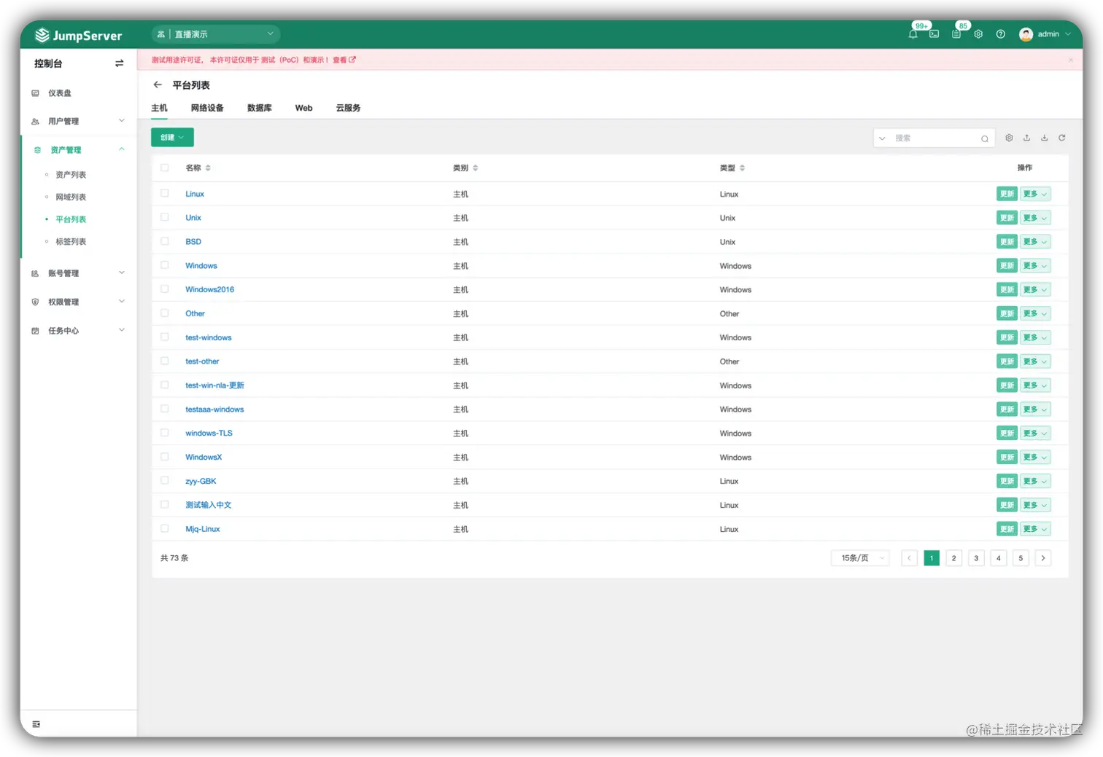Screen dimensions: 1103x757
Task: Click the JumpServer logo
Action: pos(78,35)
